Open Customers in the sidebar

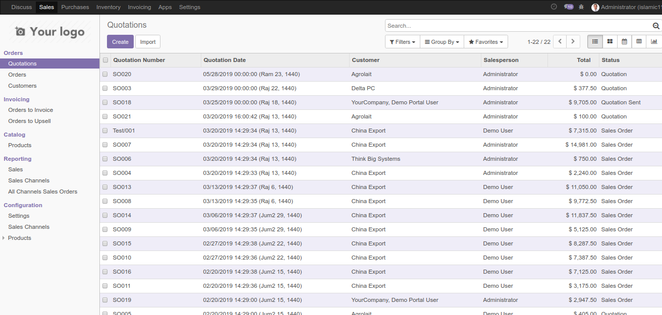(x=22, y=86)
